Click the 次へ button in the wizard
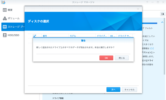This screenshot has width=166, height=100. tap(113, 90)
